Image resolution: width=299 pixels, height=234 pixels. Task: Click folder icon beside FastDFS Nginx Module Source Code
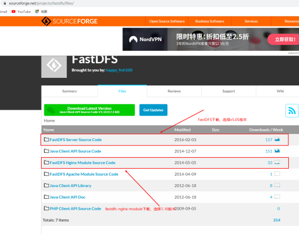(x=46, y=162)
